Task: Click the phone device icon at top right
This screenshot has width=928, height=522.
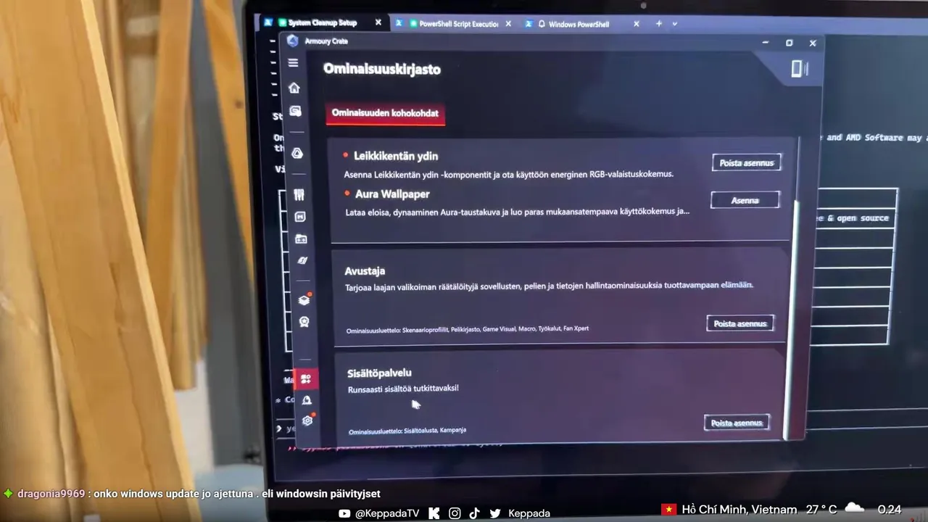Action: click(797, 69)
